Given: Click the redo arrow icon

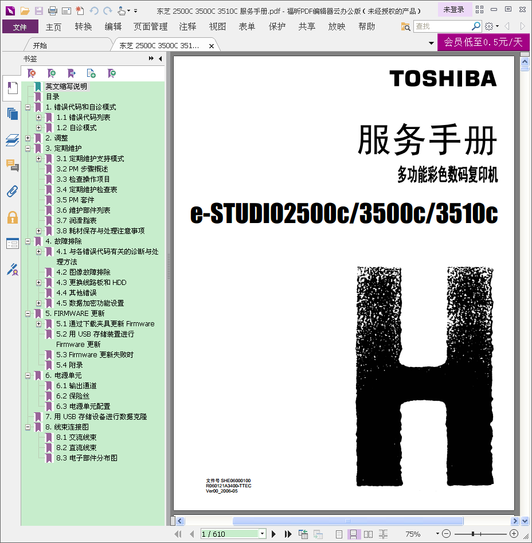Looking at the screenshot, I should point(108,11).
